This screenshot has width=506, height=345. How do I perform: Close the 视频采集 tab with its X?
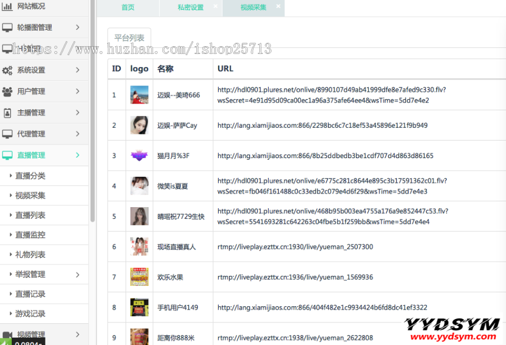point(278,7)
